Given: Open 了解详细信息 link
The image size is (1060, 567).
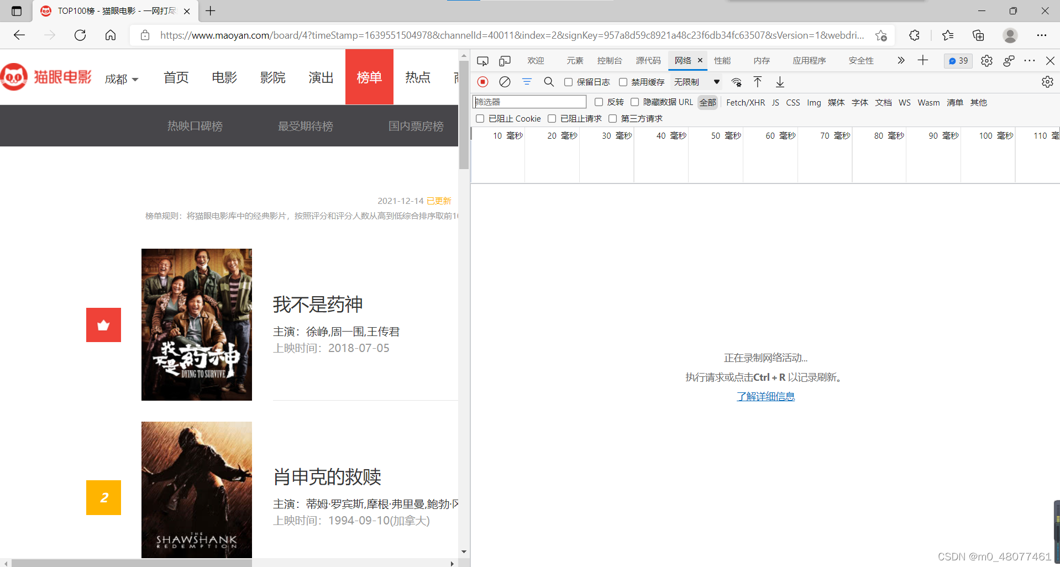Looking at the screenshot, I should [765, 396].
